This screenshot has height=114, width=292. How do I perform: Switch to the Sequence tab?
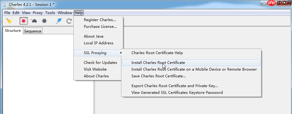(x=33, y=31)
